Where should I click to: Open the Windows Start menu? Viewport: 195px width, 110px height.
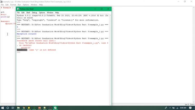click(x=2, y=108)
